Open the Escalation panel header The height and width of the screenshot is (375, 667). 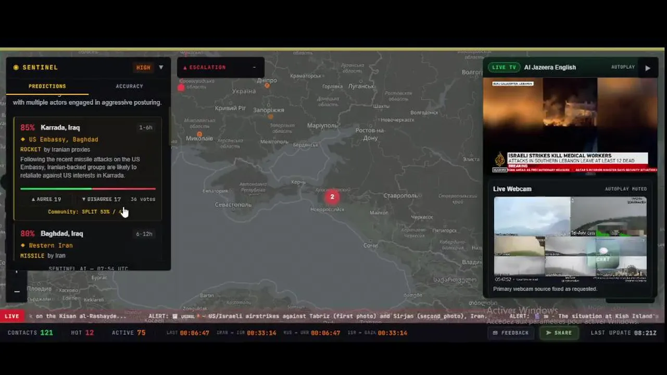coord(221,67)
